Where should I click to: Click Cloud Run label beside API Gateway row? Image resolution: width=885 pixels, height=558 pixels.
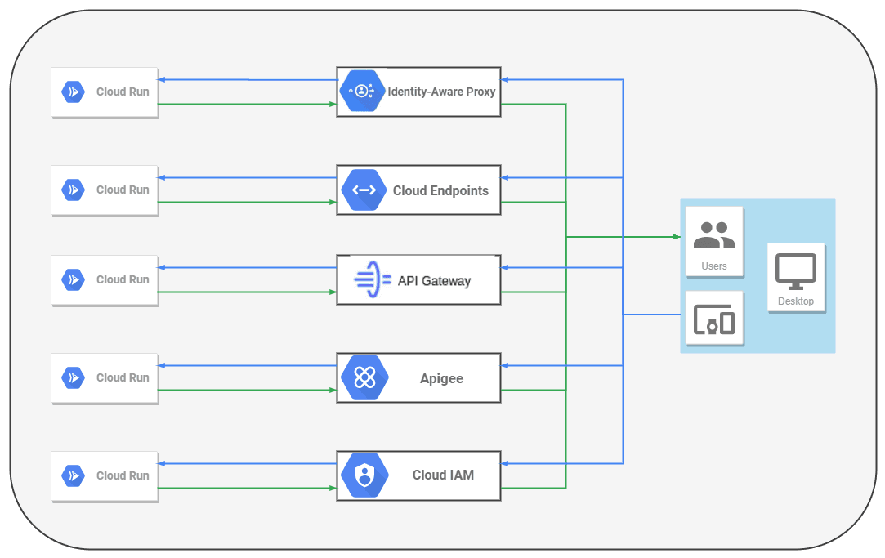pyautogui.click(x=123, y=279)
